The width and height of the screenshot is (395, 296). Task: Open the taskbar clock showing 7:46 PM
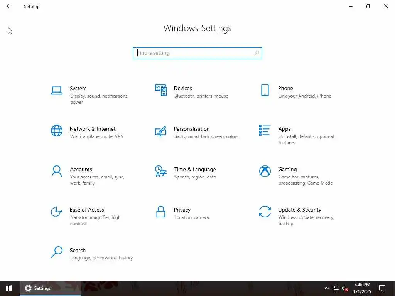[x=362, y=288]
